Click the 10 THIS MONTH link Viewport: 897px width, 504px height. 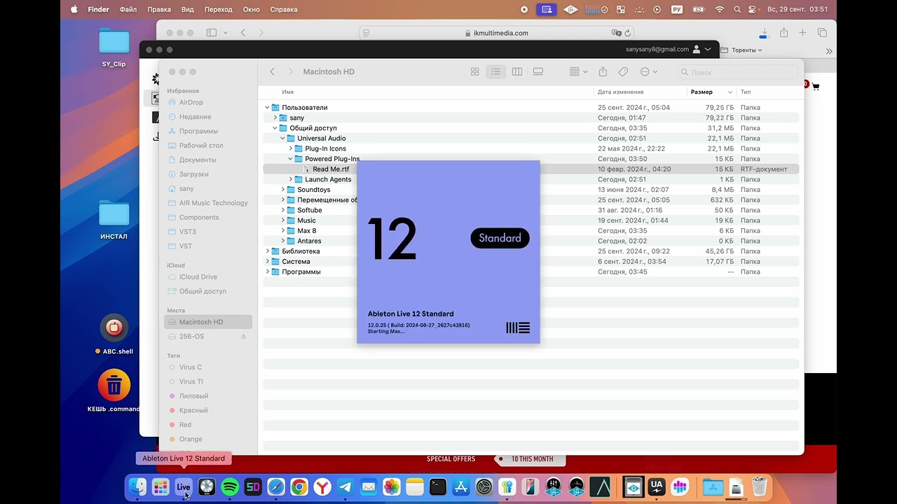pos(532,459)
